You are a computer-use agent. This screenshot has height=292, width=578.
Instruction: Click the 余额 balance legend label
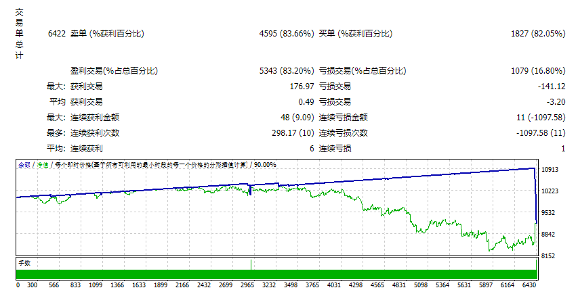(x=24, y=165)
